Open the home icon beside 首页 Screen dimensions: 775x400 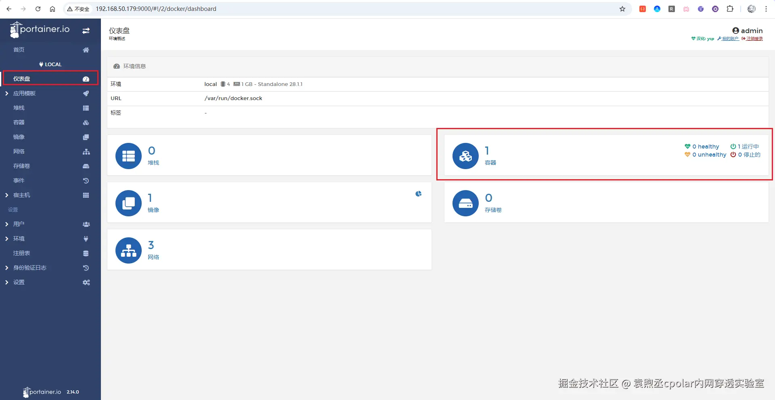pos(86,50)
